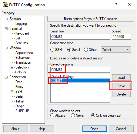Select Always for close window on exit

[58, 116]
